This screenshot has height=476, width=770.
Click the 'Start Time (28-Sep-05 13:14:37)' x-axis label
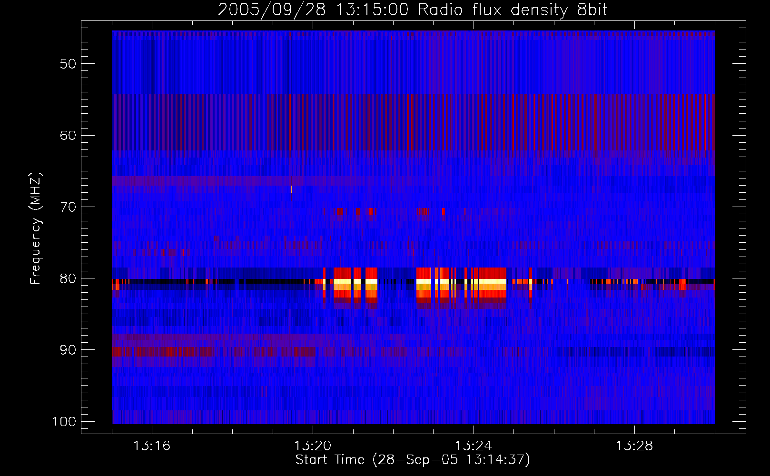click(413, 460)
